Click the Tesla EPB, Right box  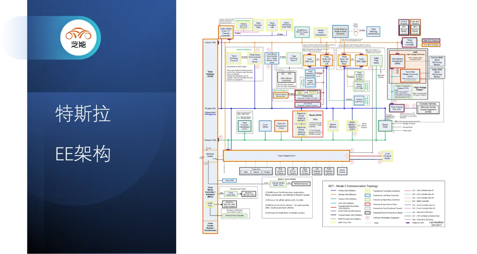tap(361, 61)
